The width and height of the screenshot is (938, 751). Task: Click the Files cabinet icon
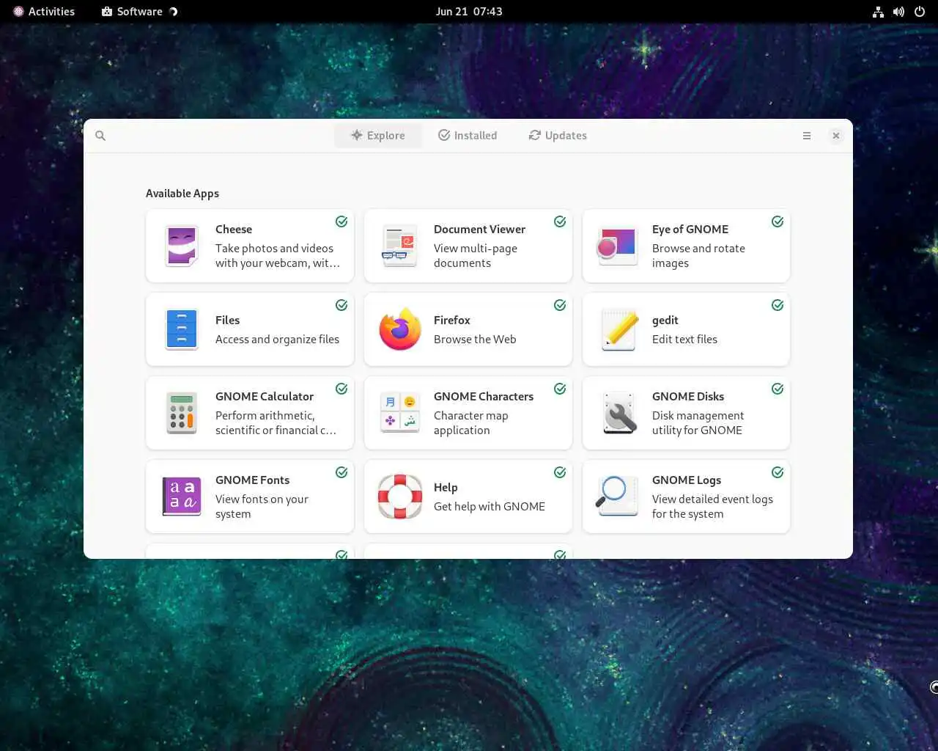181,329
